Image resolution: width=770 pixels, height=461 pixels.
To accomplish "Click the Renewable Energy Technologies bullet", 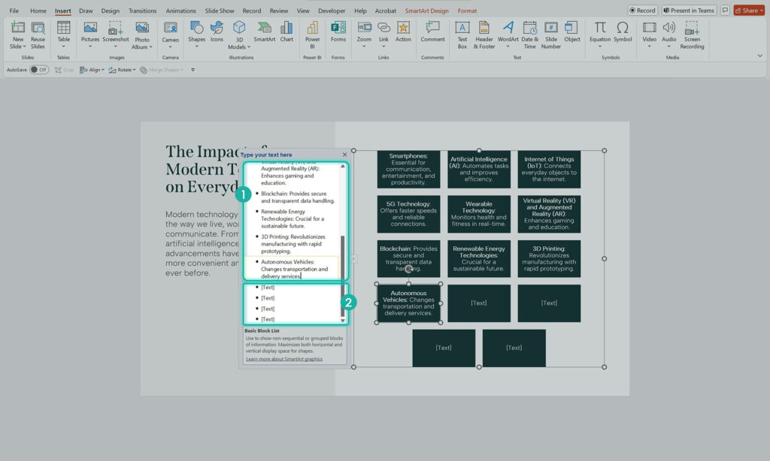I will coord(293,218).
